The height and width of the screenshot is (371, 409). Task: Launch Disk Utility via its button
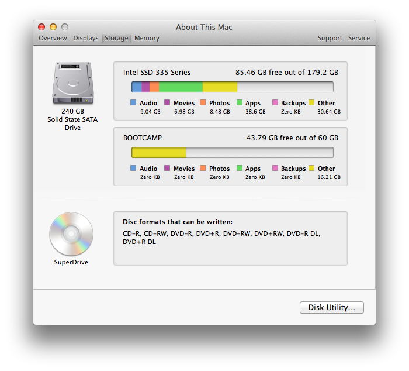331,308
